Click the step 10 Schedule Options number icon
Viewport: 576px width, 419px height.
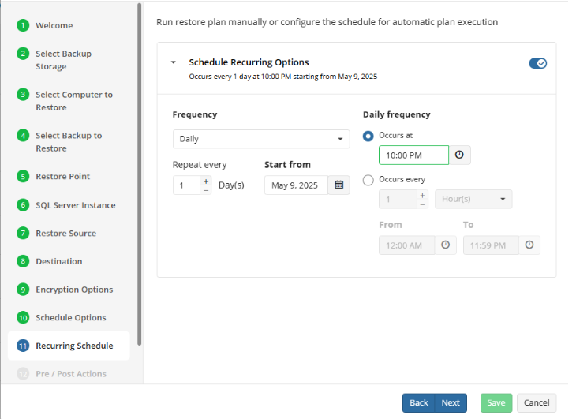coord(23,318)
